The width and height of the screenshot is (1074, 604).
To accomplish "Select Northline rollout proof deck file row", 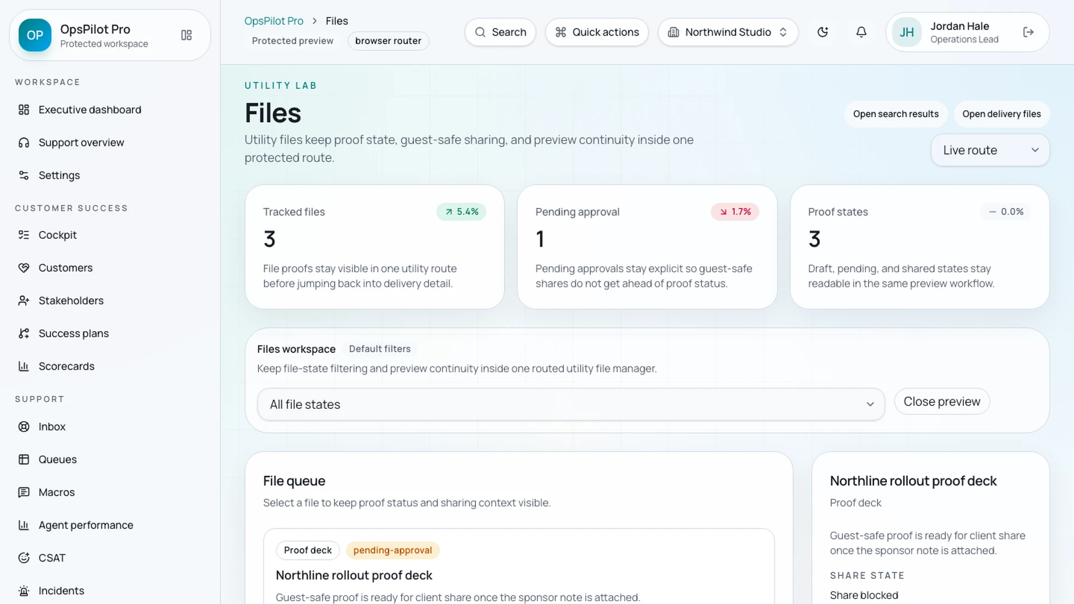I will pyautogui.click(x=519, y=567).
